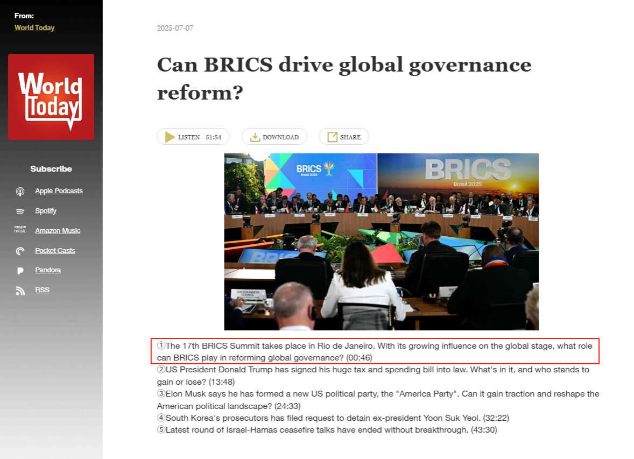Click the 17th BRICS Summit segment text
Viewport: 634px width, 459px height.
(x=375, y=351)
